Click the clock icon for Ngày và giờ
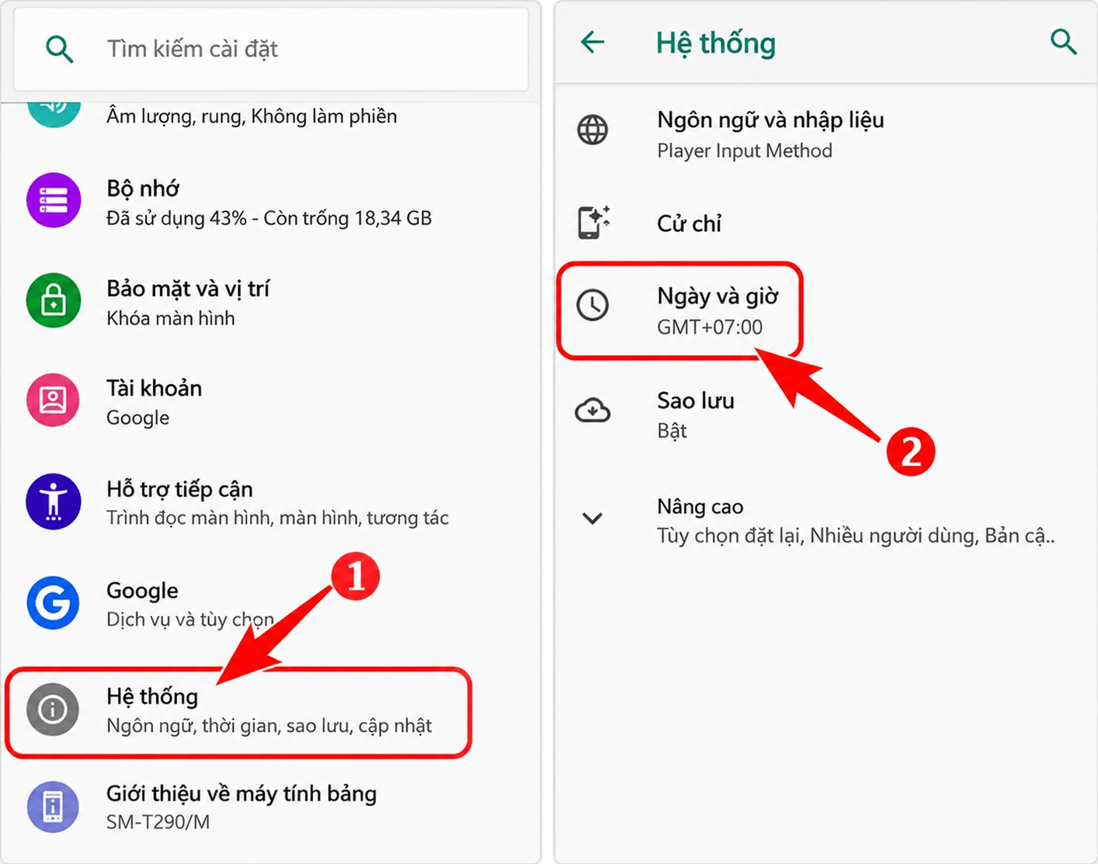 click(x=592, y=305)
